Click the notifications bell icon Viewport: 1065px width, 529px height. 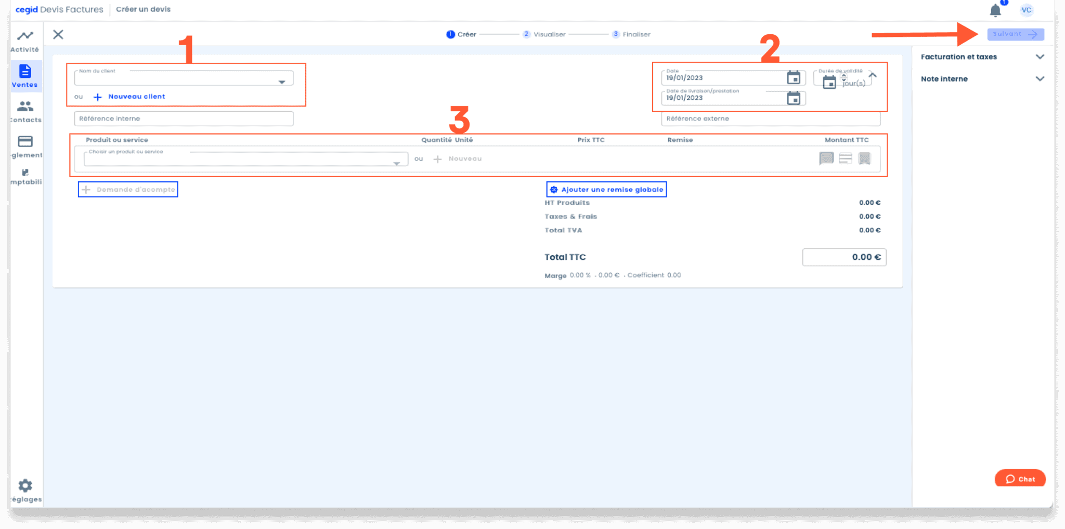[x=995, y=10]
